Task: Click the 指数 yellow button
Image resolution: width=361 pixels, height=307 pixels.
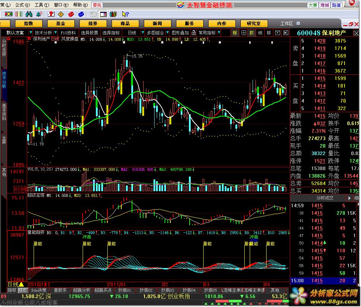Action: (x=29, y=24)
